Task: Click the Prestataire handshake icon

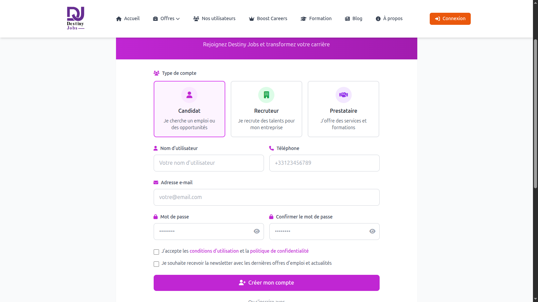Action: pyautogui.click(x=343, y=95)
